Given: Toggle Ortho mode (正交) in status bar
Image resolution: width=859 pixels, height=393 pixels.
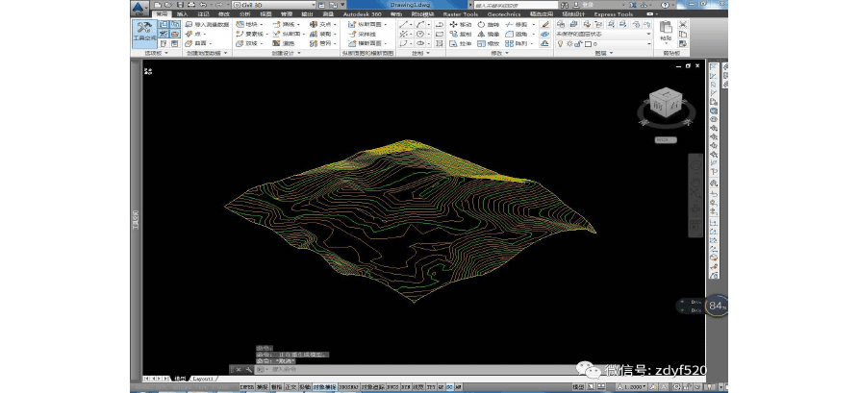Looking at the screenshot, I should (291, 386).
